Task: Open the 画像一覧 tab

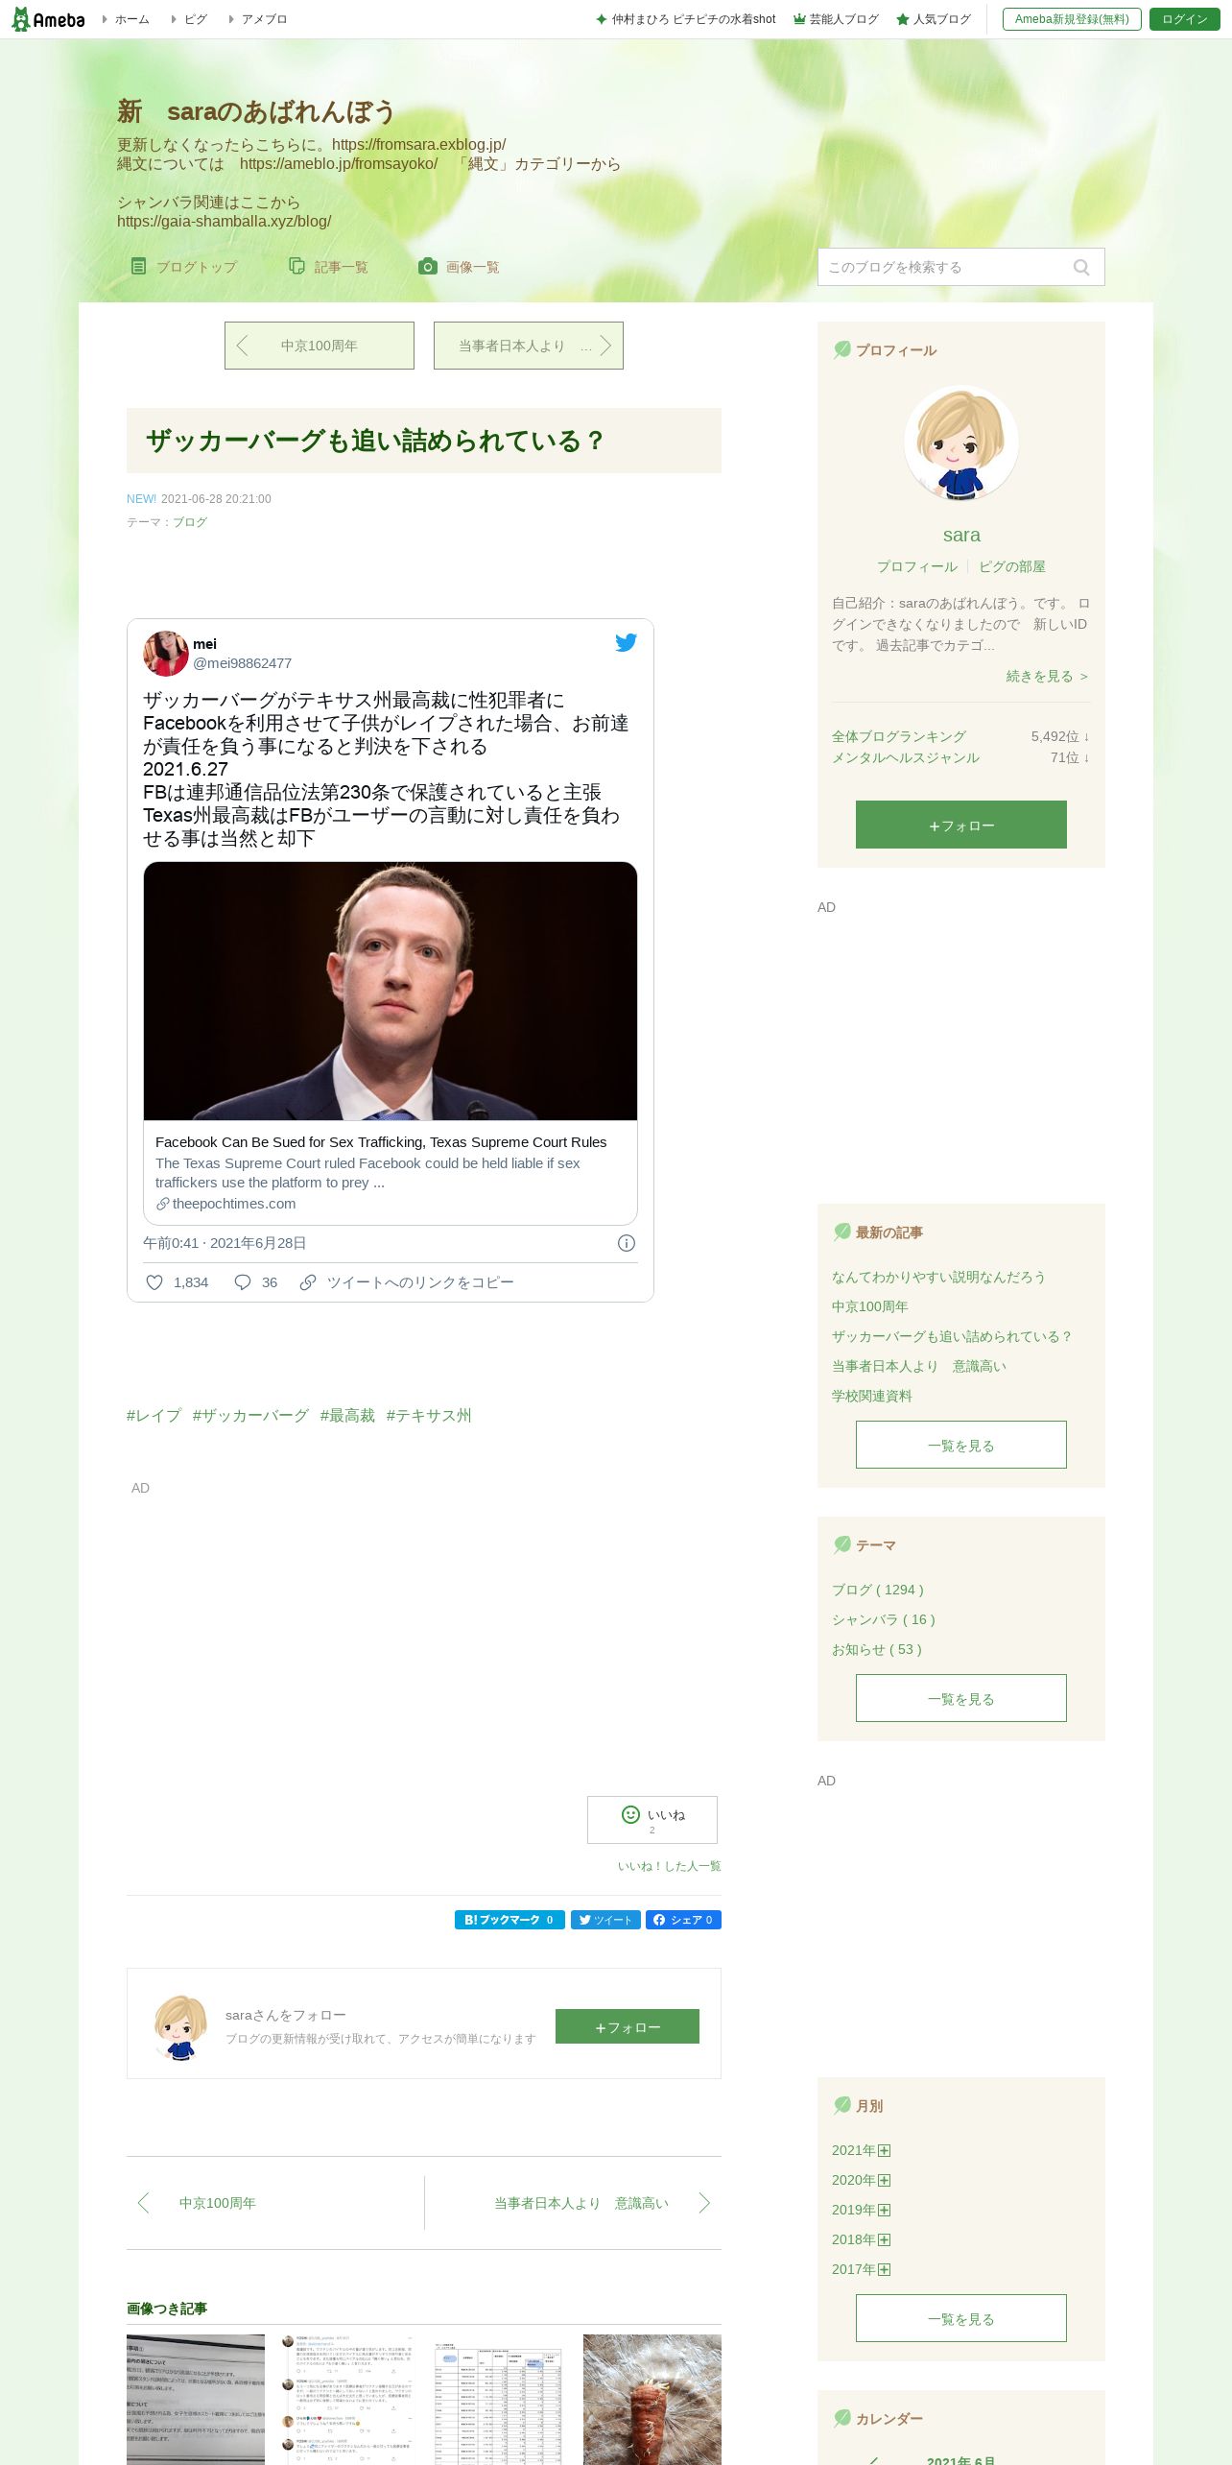Action: pyautogui.click(x=459, y=267)
